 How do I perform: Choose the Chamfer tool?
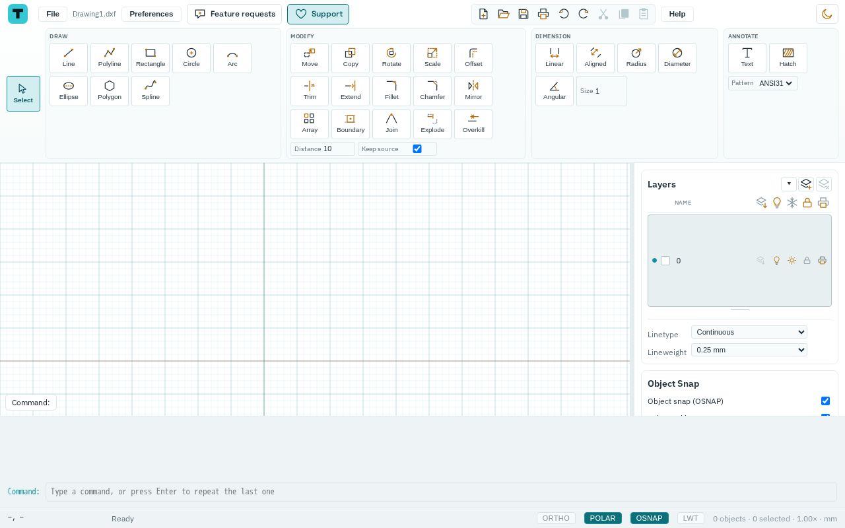[432, 91]
